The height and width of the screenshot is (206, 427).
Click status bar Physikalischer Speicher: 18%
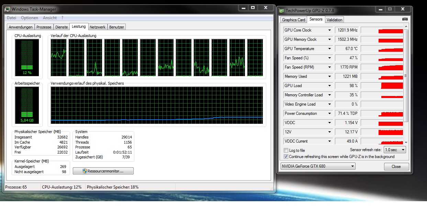click(x=113, y=187)
